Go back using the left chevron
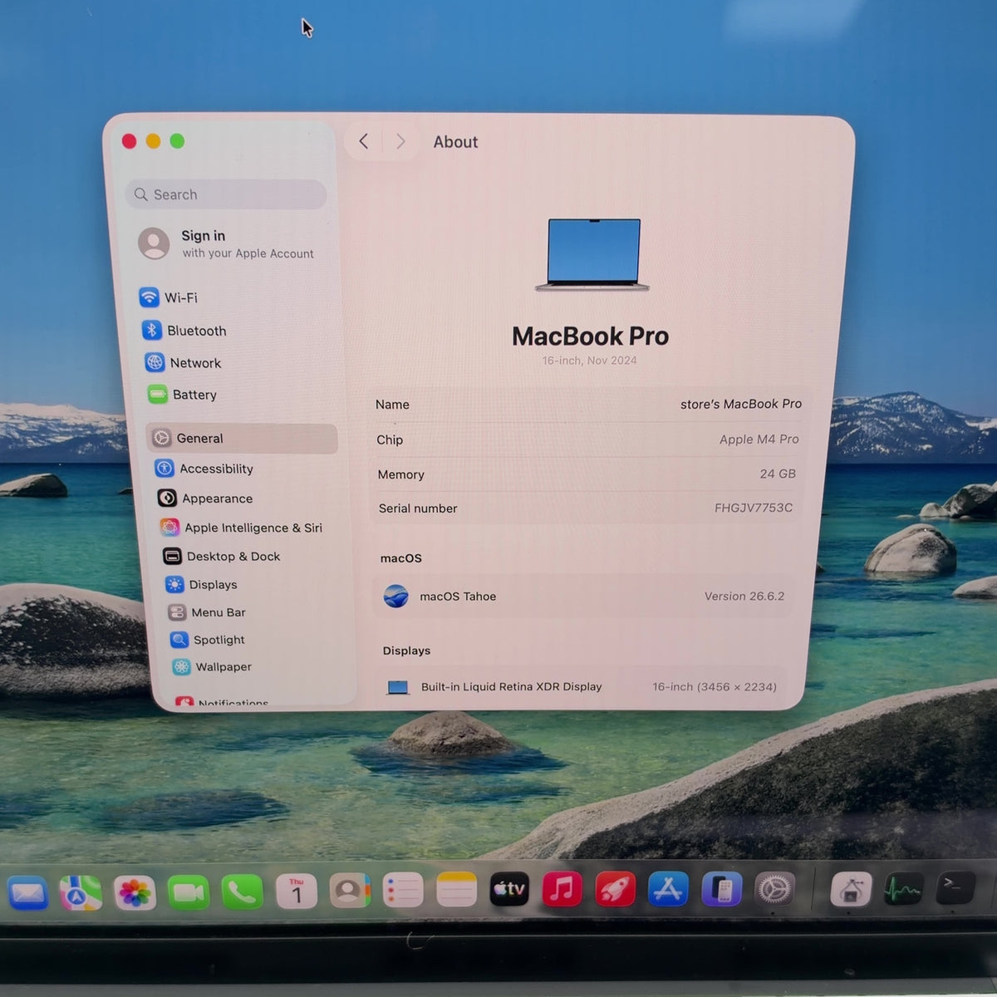Viewport: 997px width, 997px height. [x=364, y=141]
